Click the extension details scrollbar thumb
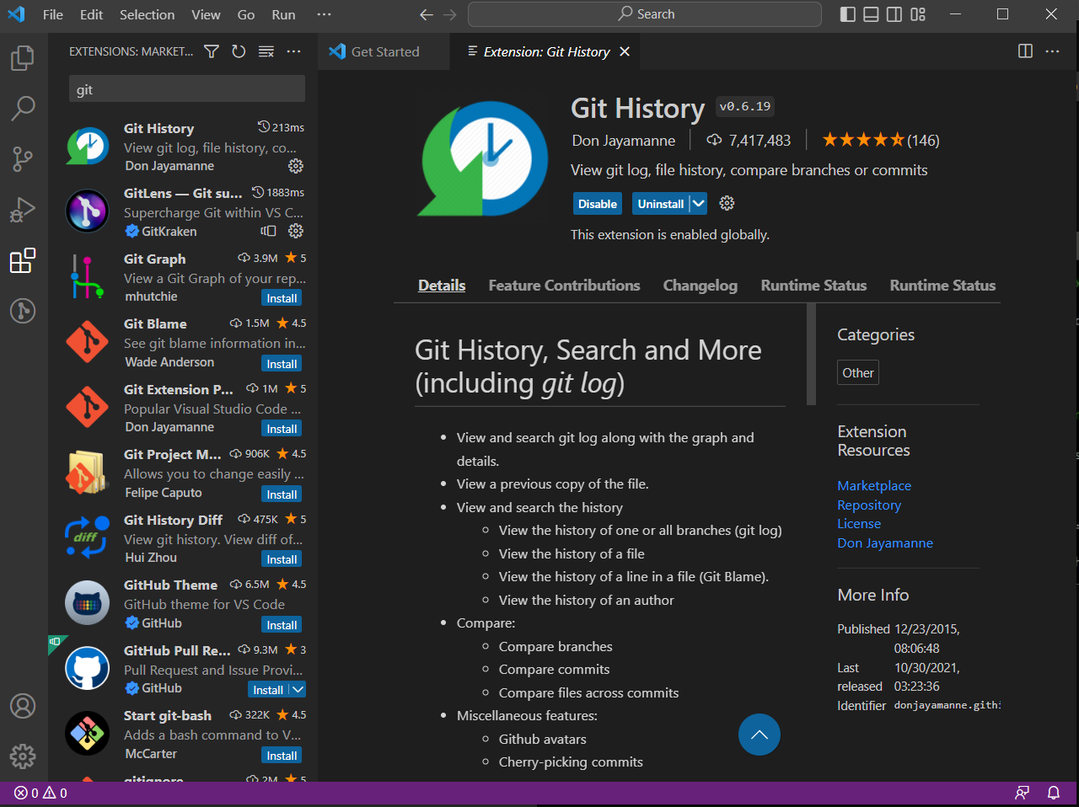1079x807 pixels. click(811, 354)
